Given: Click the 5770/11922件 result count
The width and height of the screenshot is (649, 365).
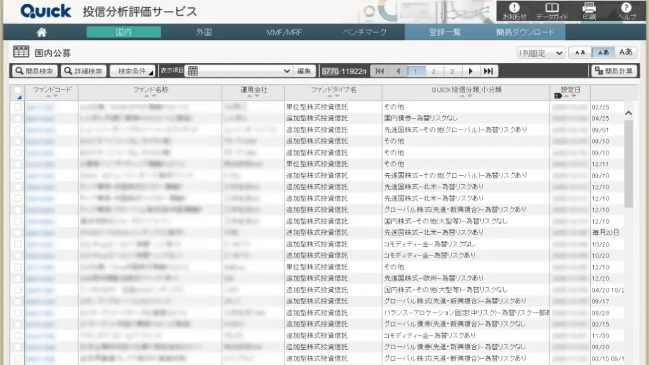Looking at the screenshot, I should pyautogui.click(x=345, y=71).
